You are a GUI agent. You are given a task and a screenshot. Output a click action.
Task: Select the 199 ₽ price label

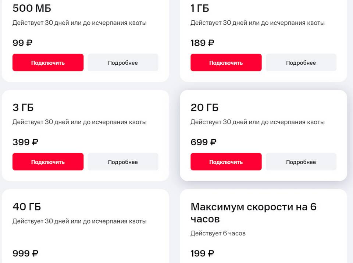202,253
